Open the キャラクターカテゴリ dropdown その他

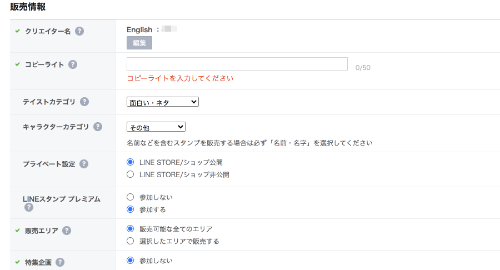coord(156,127)
